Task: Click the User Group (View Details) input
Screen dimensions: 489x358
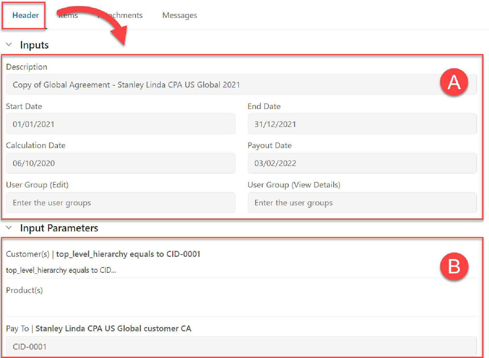Action: [x=362, y=203]
